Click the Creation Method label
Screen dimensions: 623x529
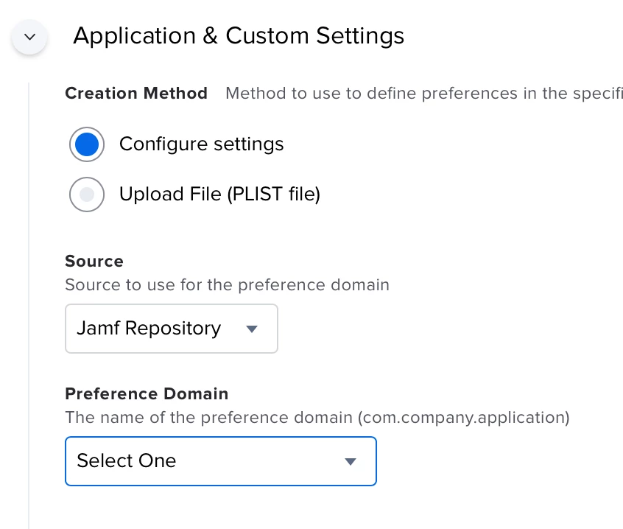click(x=136, y=94)
